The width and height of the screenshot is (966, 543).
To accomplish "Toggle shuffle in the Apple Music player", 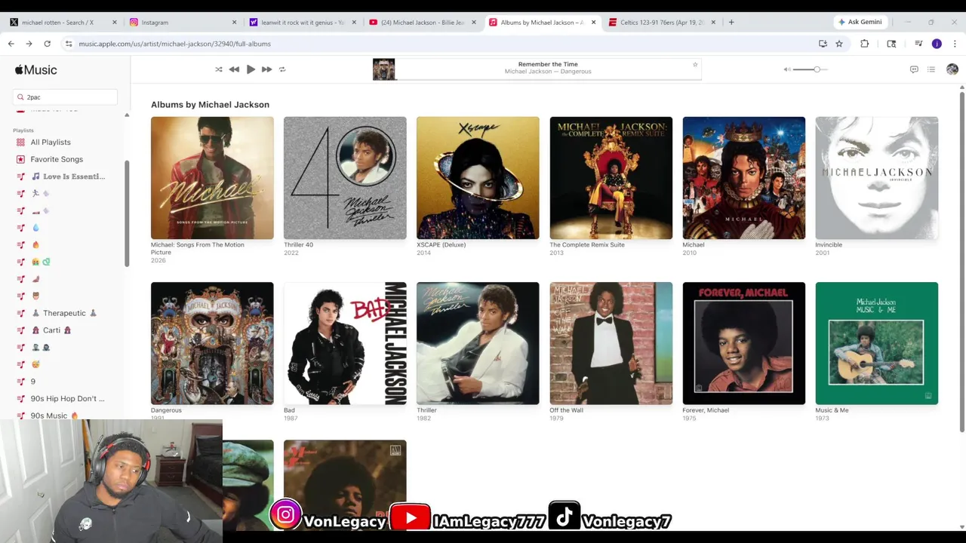I will coord(219,69).
